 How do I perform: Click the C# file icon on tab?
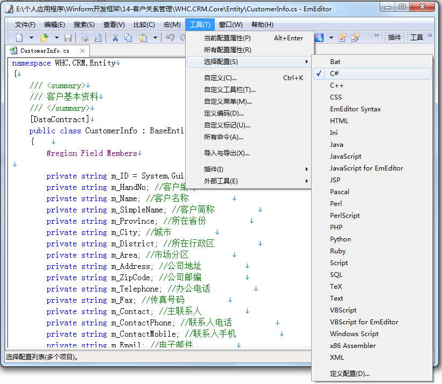coord(13,51)
